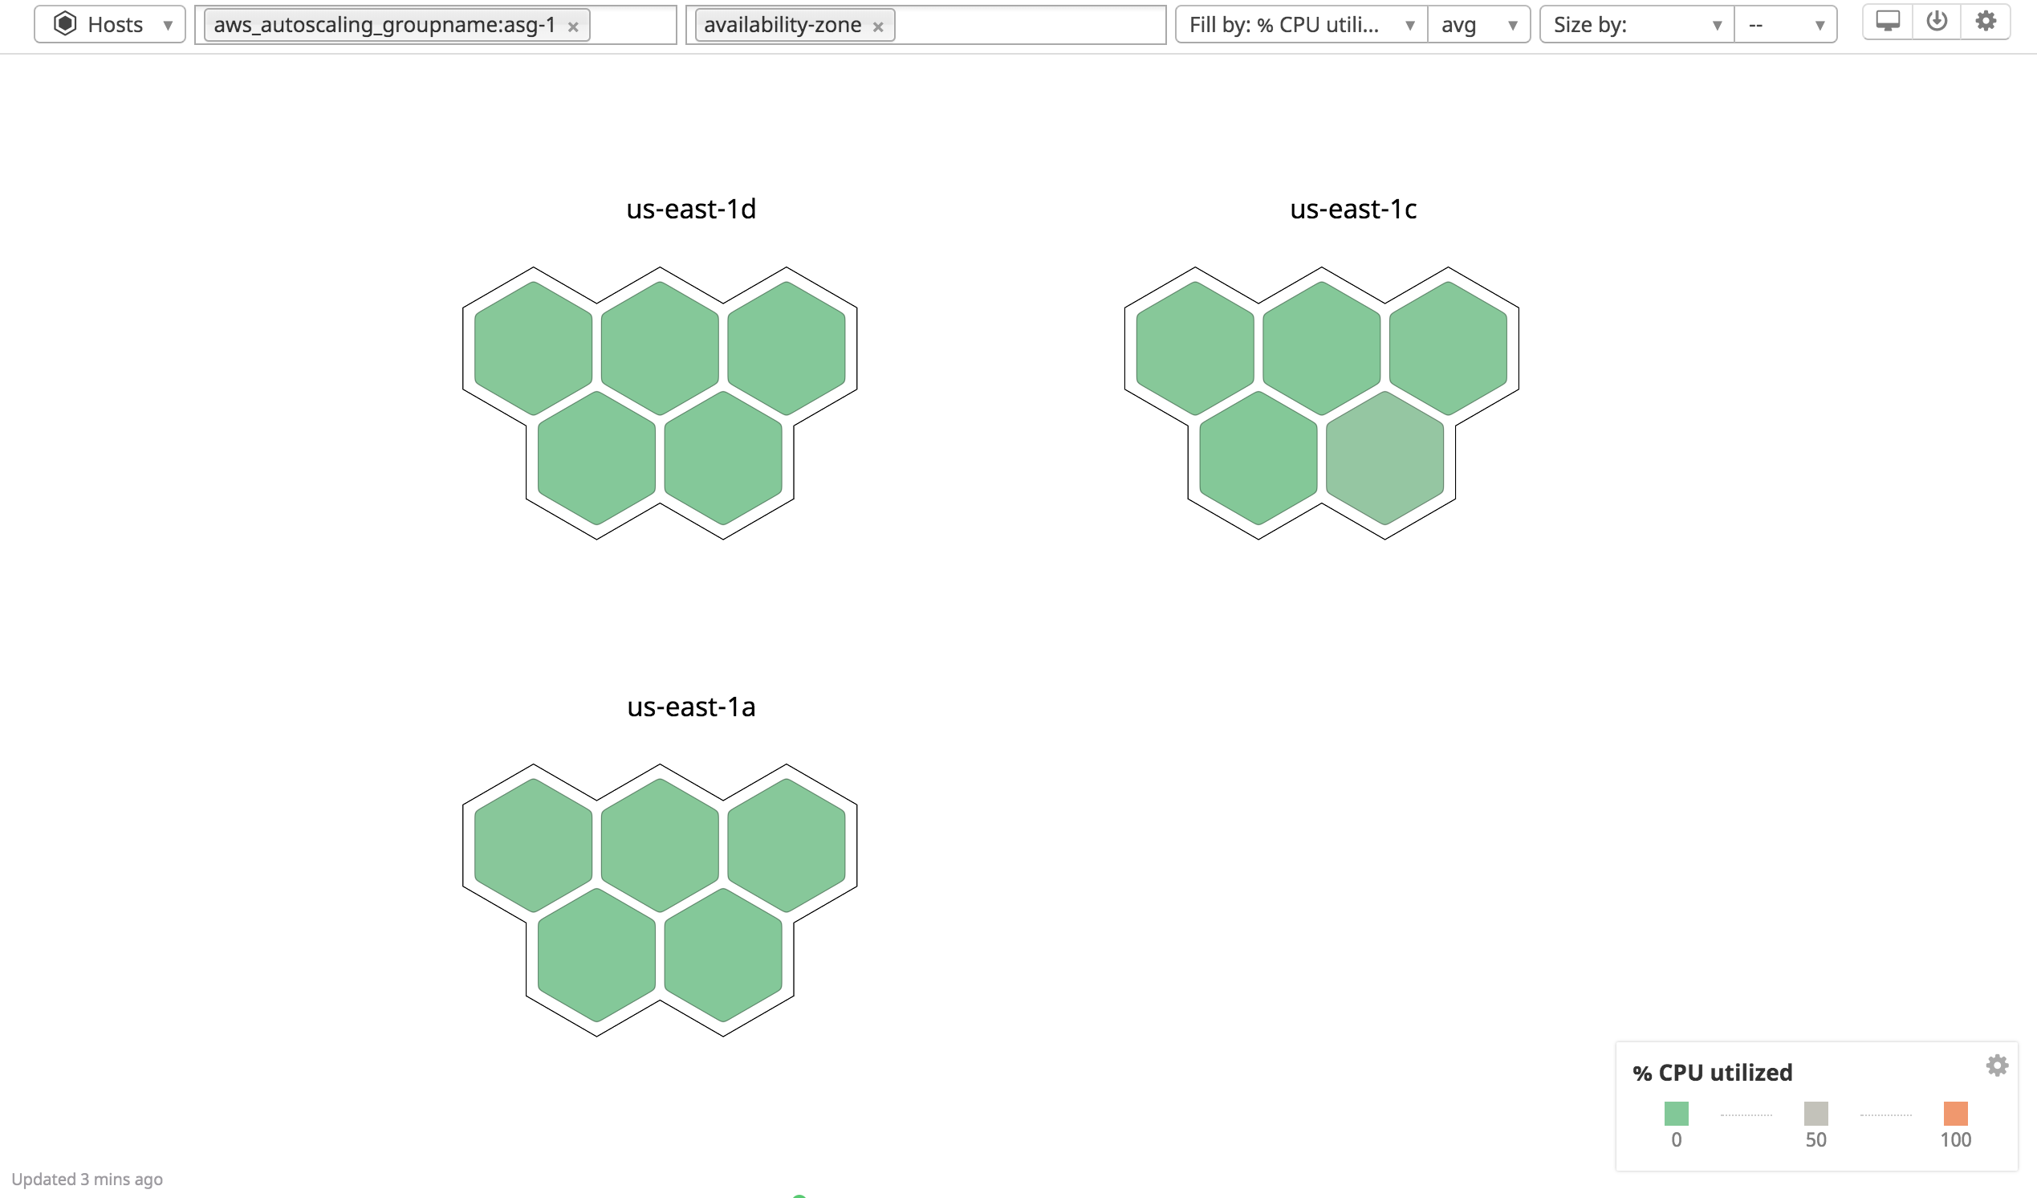Click the group-by input next to availability-zone

click(1010, 24)
